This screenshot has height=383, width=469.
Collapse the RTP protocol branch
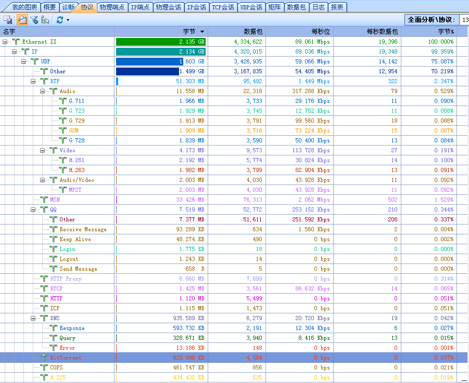click(33, 81)
